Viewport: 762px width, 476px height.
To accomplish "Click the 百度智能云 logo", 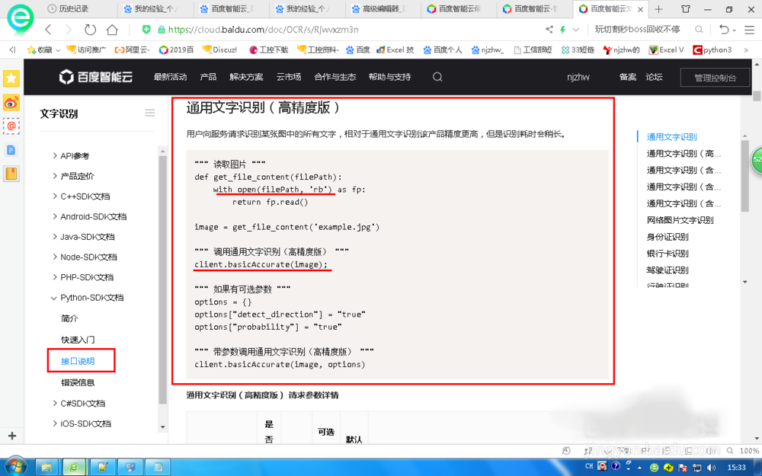I will 96,77.
